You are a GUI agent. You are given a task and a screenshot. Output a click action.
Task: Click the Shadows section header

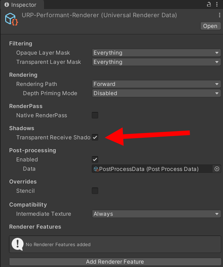(22, 128)
